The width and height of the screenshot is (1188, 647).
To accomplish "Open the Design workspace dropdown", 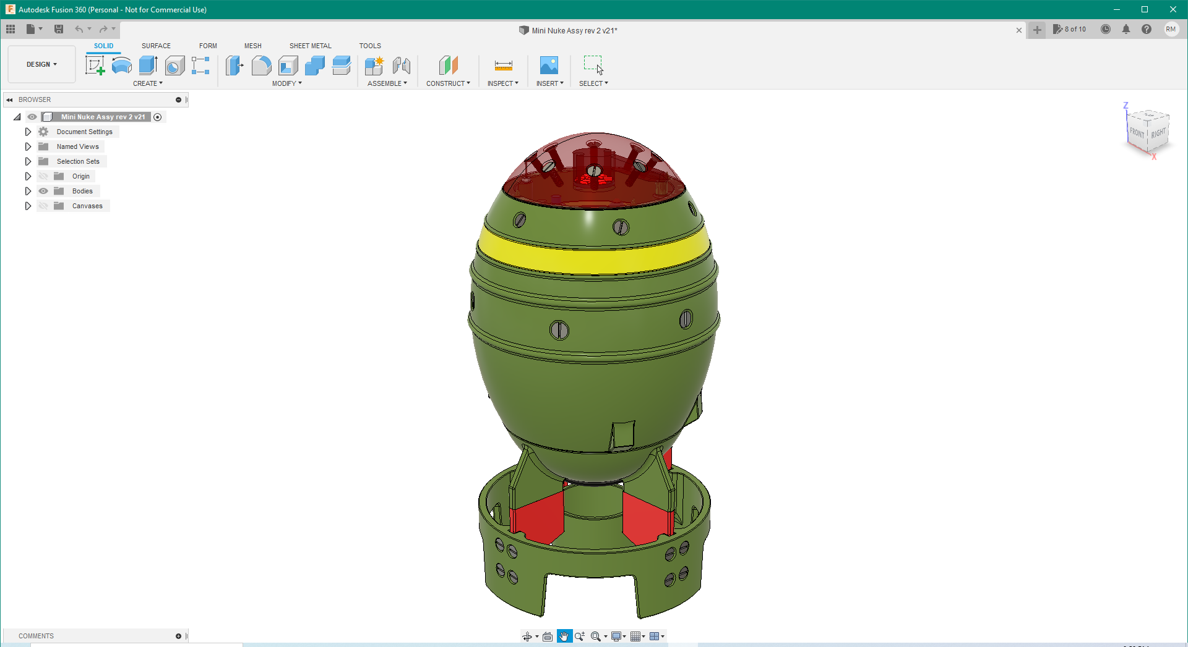I will point(41,64).
